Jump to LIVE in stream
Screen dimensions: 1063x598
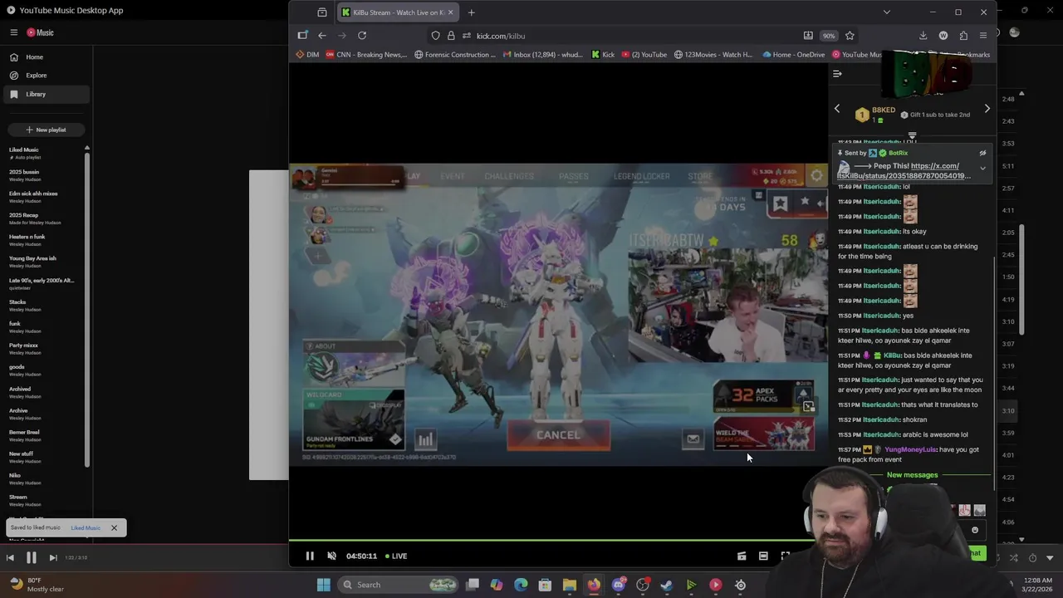tap(395, 556)
